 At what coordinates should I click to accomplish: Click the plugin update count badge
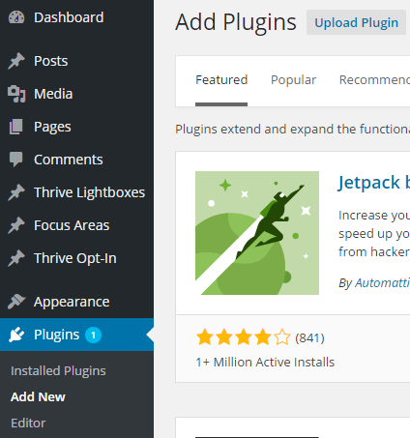click(93, 336)
